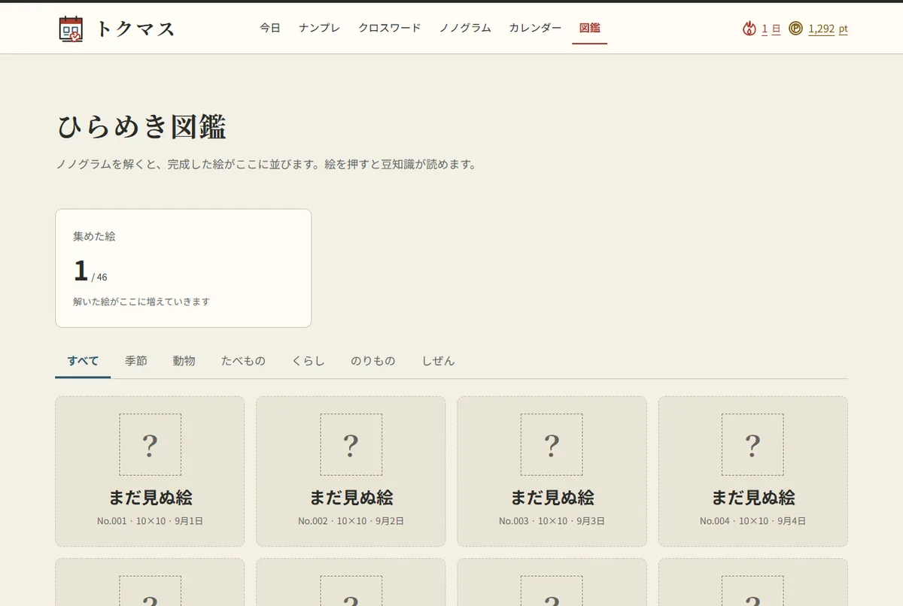Click the 集めた絵 collection summary card

pos(183,268)
